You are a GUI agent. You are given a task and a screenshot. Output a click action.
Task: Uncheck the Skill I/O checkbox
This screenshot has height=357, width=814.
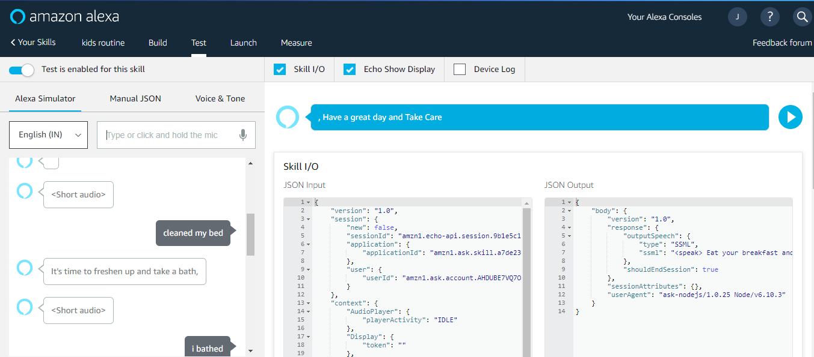[x=280, y=70]
